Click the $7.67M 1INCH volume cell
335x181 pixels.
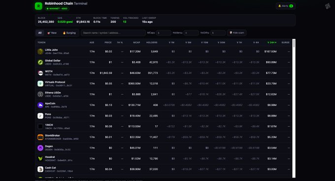272,126
